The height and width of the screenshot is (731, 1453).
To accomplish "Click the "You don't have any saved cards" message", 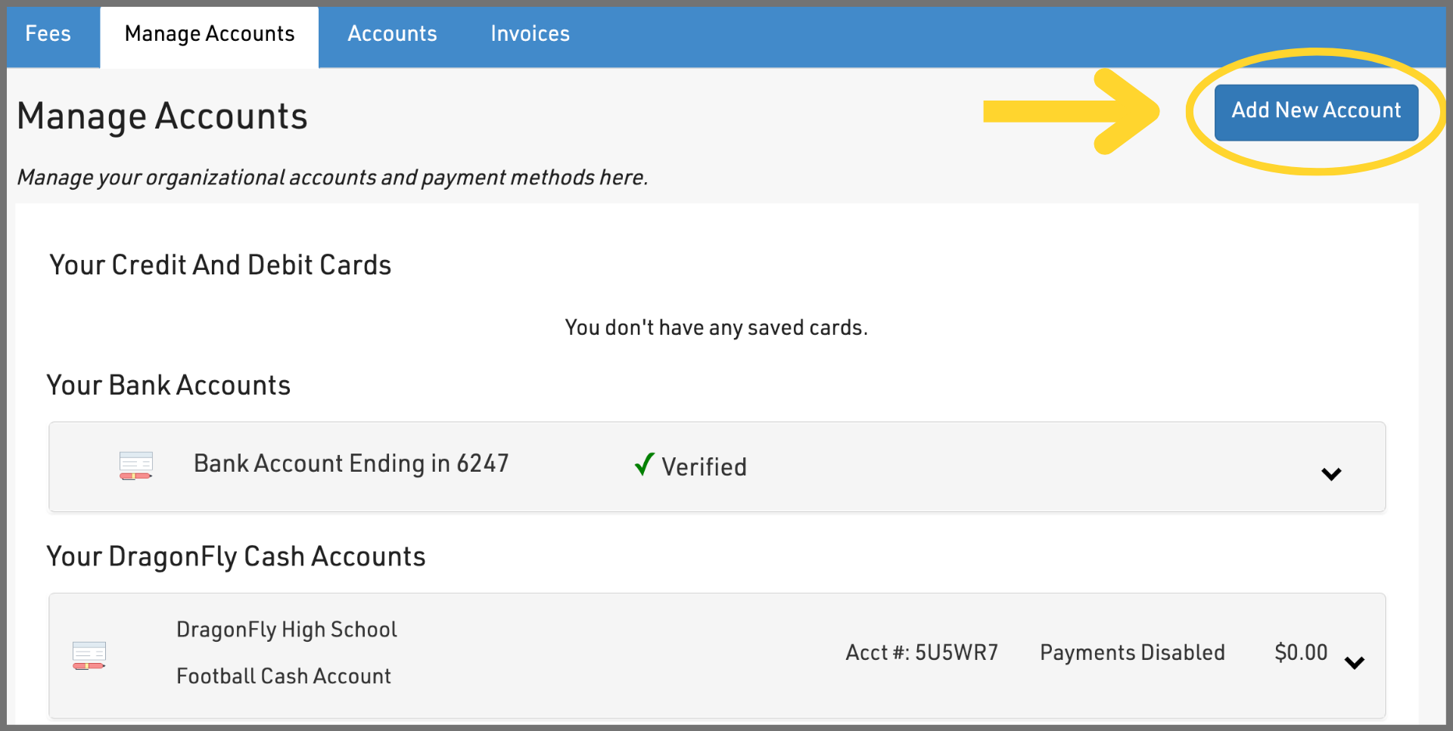I will pos(716,327).
